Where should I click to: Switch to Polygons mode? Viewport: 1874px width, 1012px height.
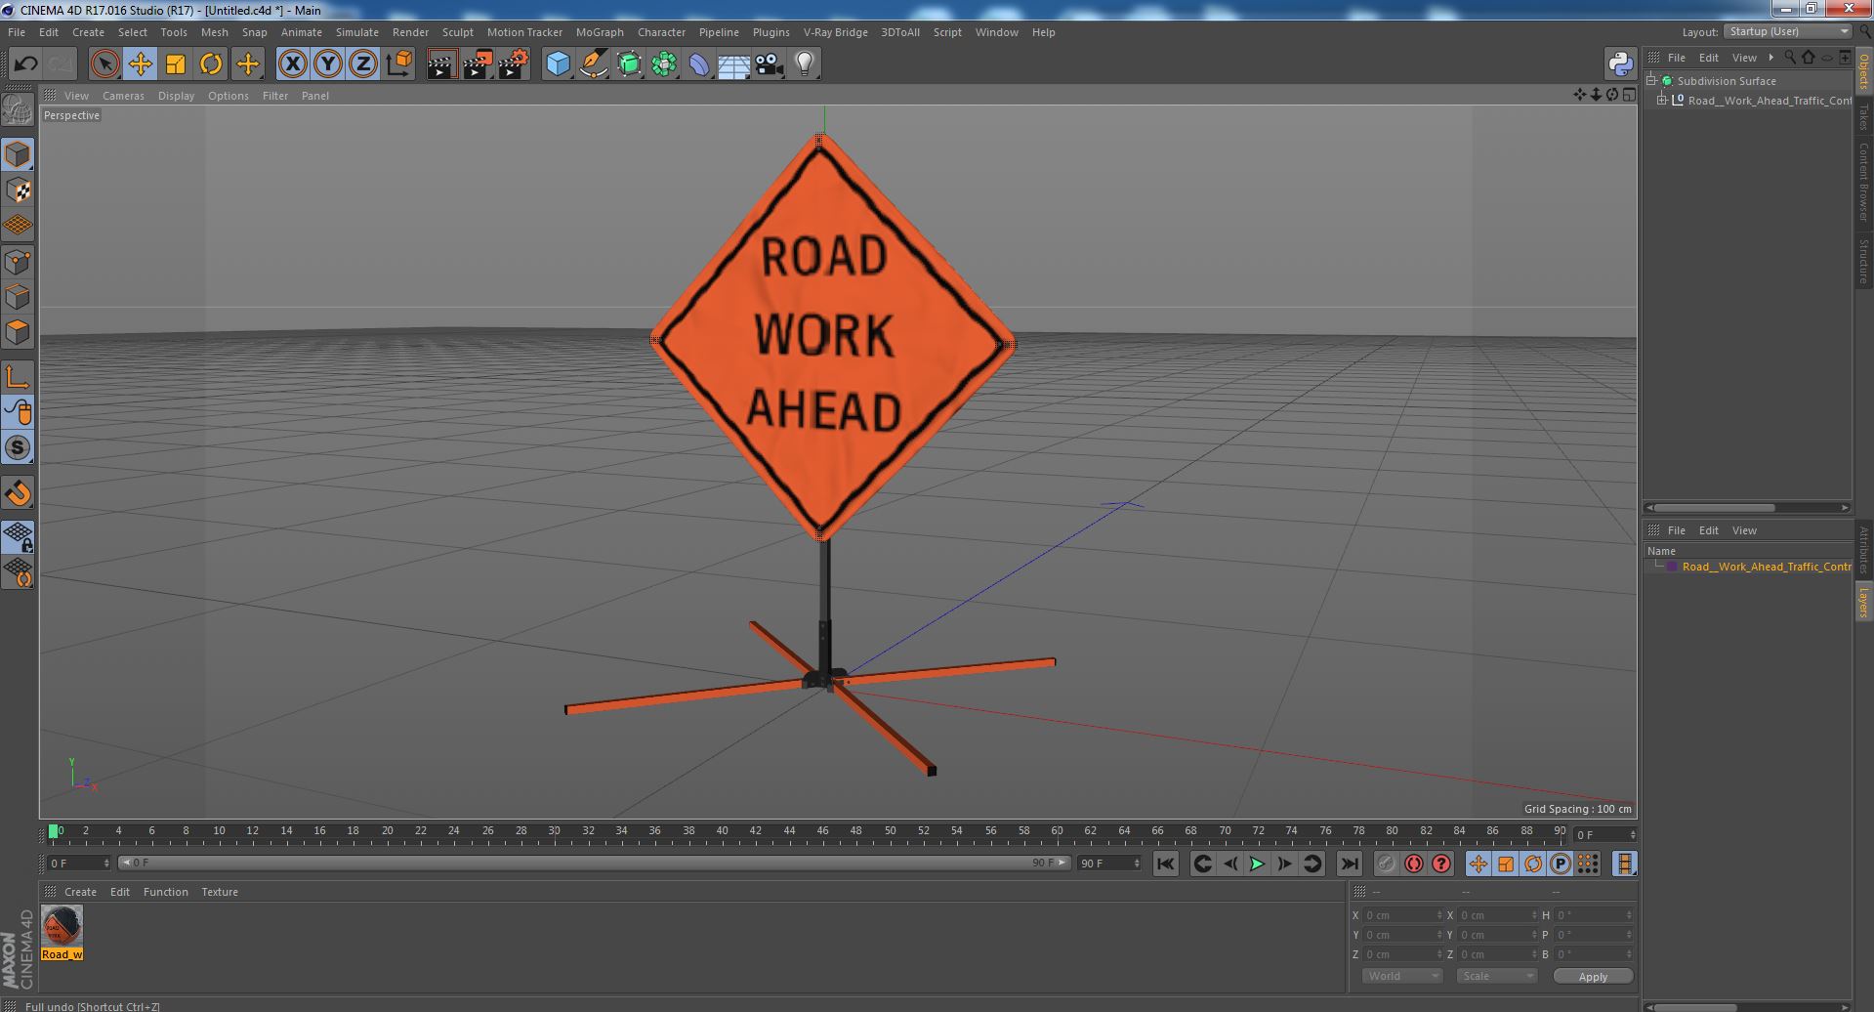[18, 332]
